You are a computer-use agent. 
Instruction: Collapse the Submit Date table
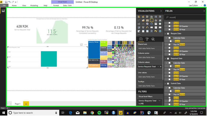[x=165, y=84]
